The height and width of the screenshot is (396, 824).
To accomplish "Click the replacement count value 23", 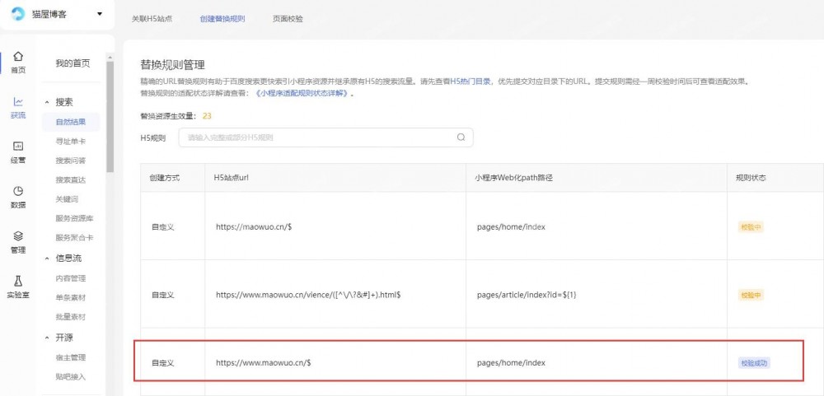I will 207,115.
